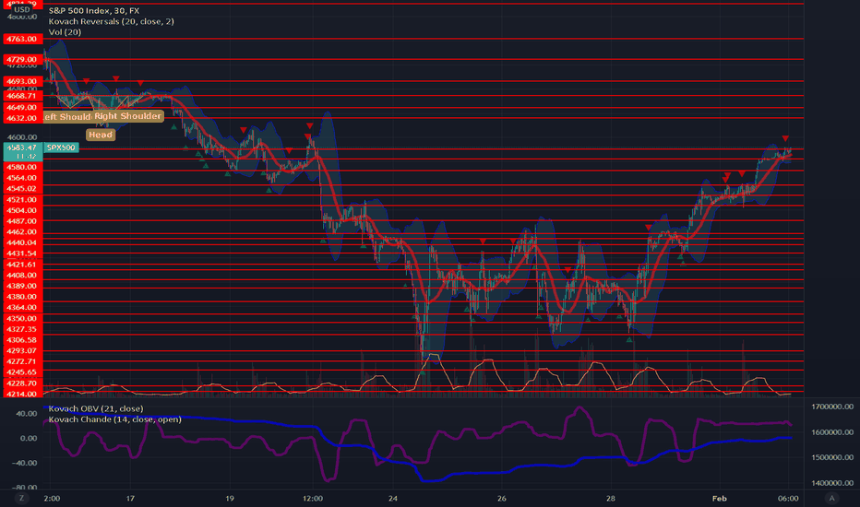Click the Z timezone button
Image resolution: width=860 pixels, height=507 pixels.
[22, 498]
